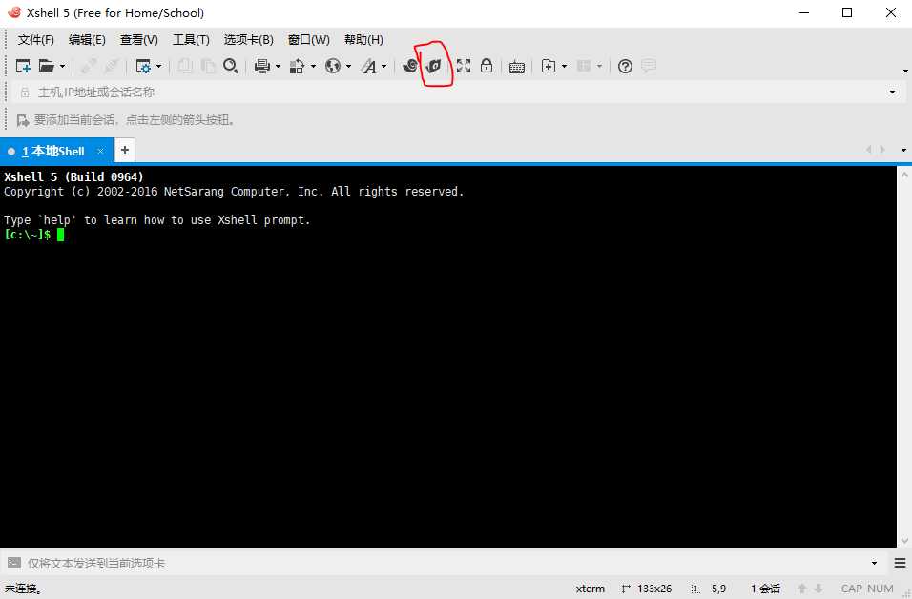Launch Xftp via the leaf icon
Viewport: 912px width, 599px height.
[434, 66]
